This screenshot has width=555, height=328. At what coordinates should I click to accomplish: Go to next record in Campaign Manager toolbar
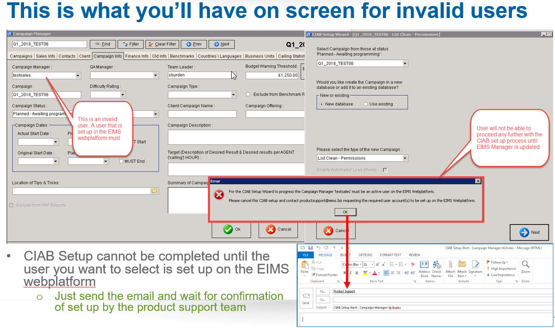click(221, 44)
